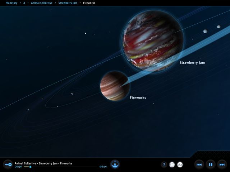Toggle the orbit rings display icon
This screenshot has width=230, height=172.
tap(172, 165)
